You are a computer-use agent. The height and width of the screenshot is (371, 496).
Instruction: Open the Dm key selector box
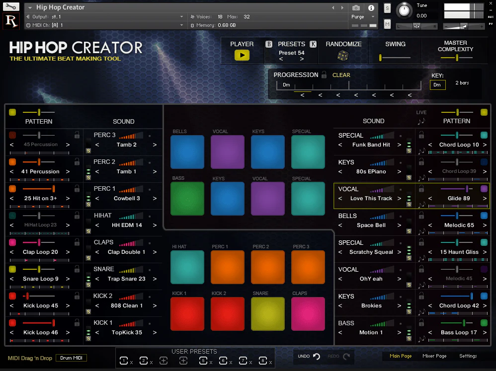point(437,85)
